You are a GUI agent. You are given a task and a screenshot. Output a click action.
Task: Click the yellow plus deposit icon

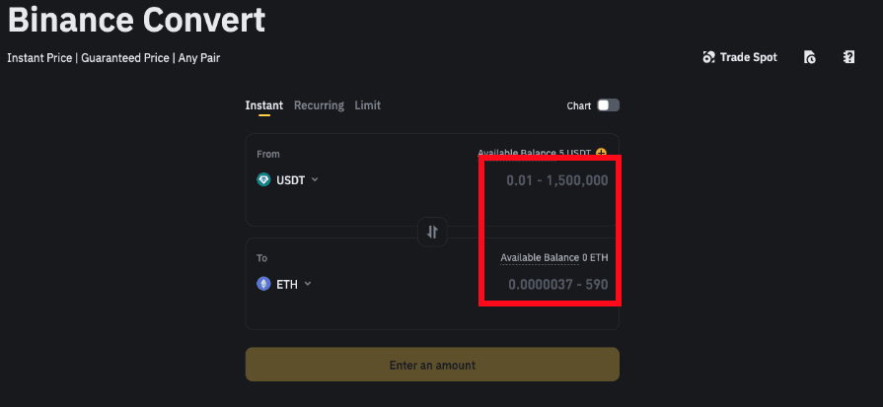click(601, 153)
